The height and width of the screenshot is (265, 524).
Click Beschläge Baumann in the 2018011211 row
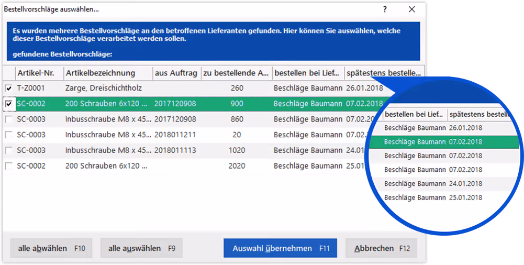pyautogui.click(x=308, y=135)
